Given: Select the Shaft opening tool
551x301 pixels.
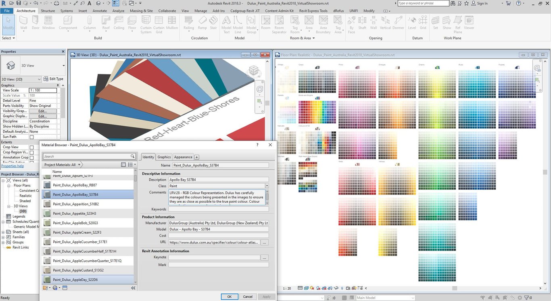Looking at the screenshot, I should point(362,23).
